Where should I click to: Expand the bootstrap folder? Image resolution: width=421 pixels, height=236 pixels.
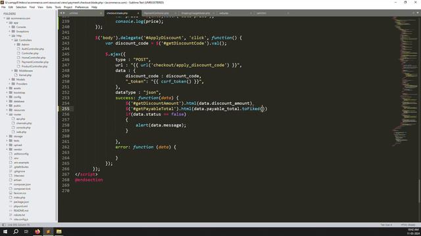pyautogui.click(x=7, y=92)
